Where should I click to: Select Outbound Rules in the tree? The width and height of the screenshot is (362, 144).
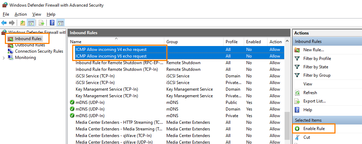point(30,45)
